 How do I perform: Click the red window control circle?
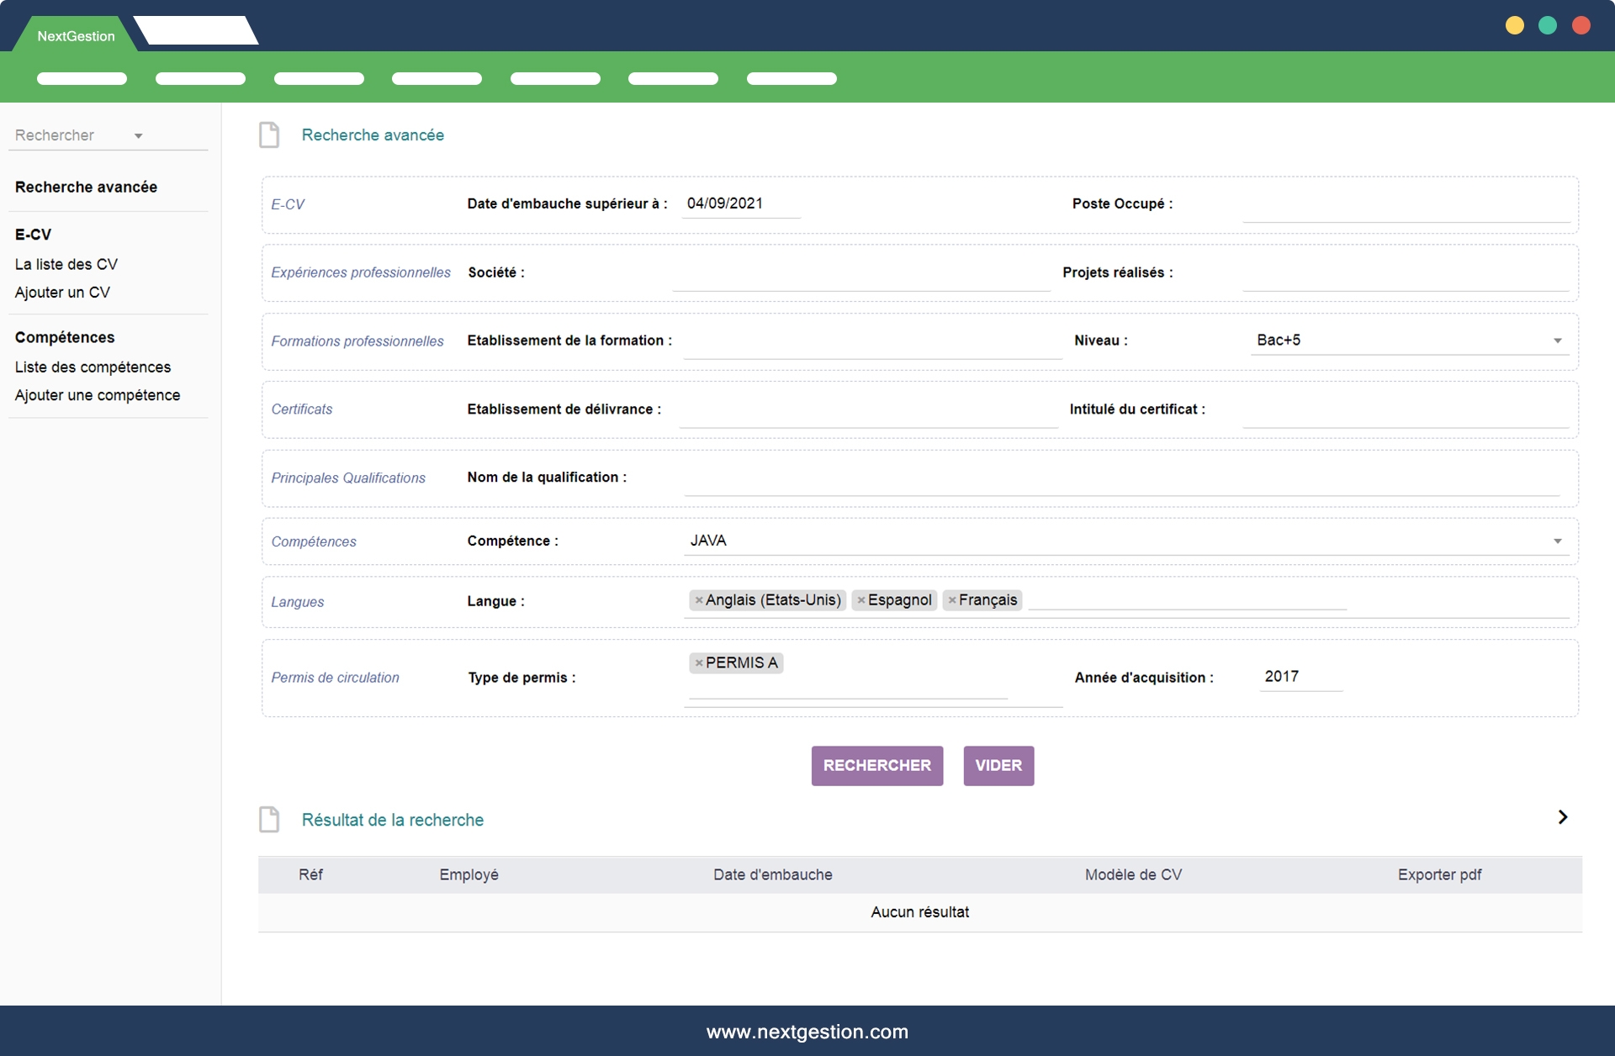pos(1581,25)
